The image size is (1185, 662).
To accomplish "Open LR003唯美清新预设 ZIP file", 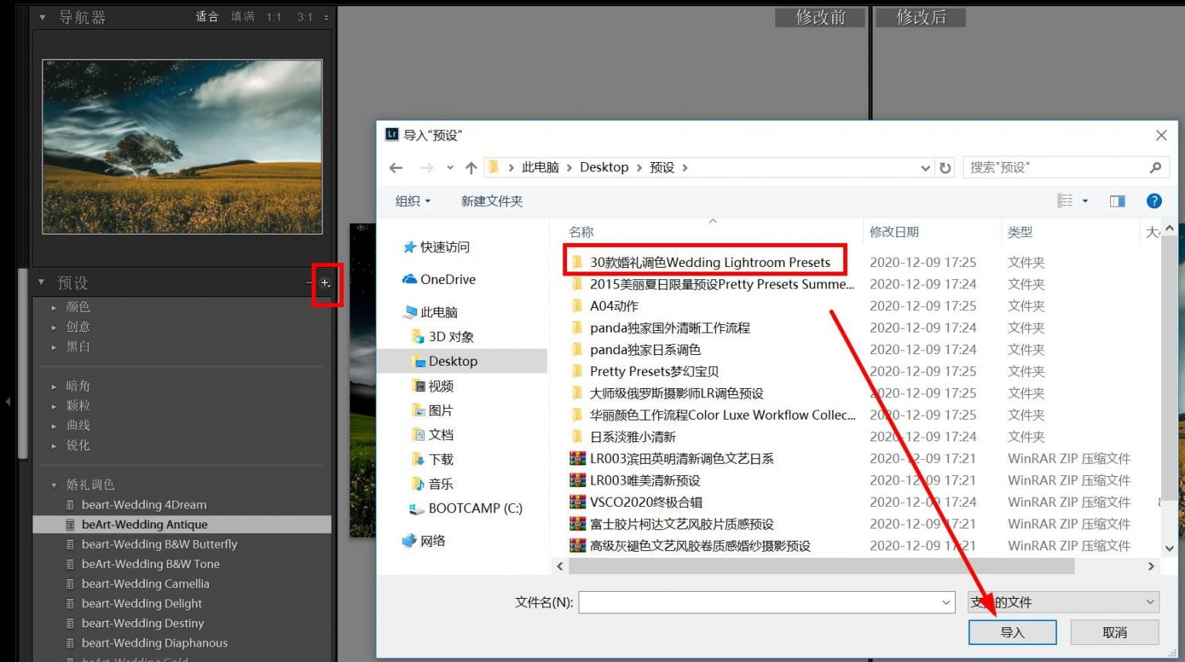I will point(644,480).
